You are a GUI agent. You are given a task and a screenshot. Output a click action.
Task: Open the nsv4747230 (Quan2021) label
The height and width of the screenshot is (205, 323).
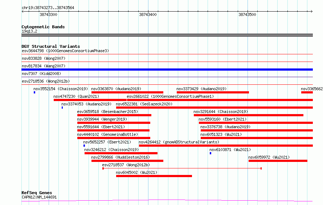click(76, 96)
